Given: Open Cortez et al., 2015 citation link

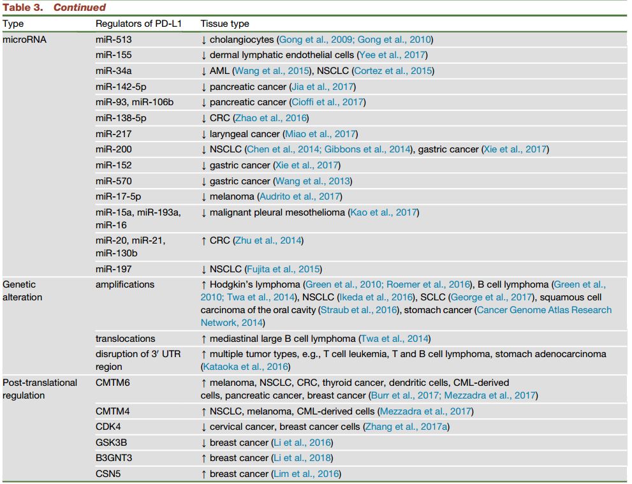Looking at the screenshot, I should tap(393, 71).
